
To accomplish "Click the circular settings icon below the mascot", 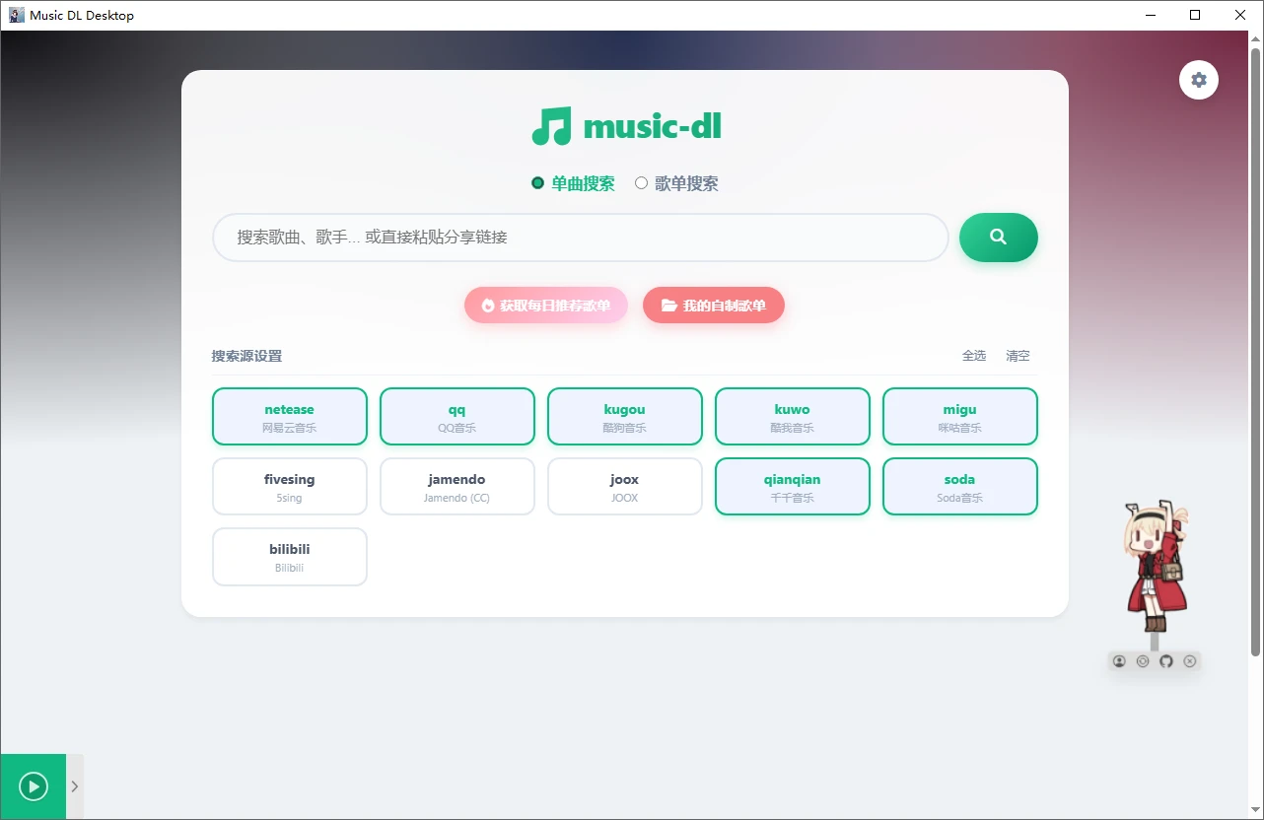I will (x=1143, y=660).
